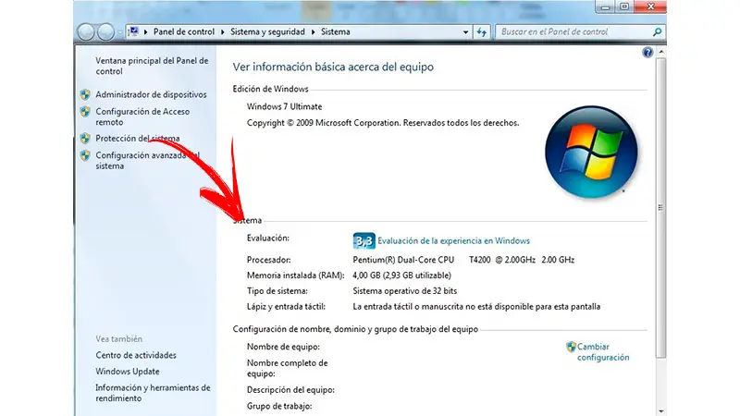Minimize the Sistema window
The image size is (740, 416).
pyautogui.click(x=606, y=6)
